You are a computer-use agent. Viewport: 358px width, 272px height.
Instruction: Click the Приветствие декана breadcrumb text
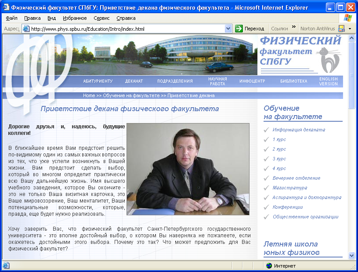pyautogui.click(x=191, y=95)
